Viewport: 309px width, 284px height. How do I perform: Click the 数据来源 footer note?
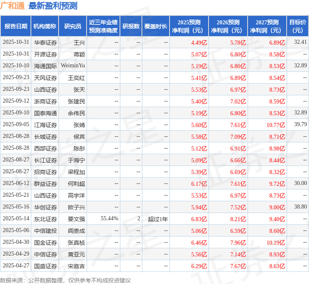click(65, 280)
